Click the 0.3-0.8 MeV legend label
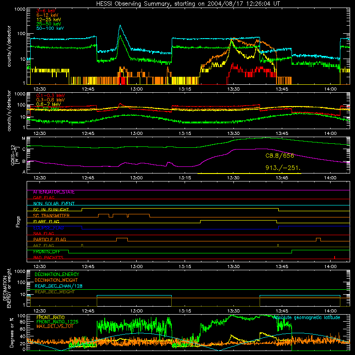 pos(51,100)
